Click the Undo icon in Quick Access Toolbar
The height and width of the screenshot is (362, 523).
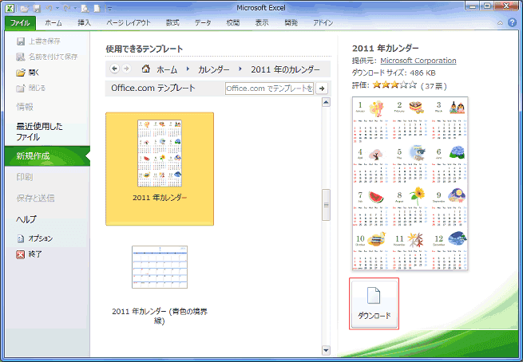[x=49, y=8]
